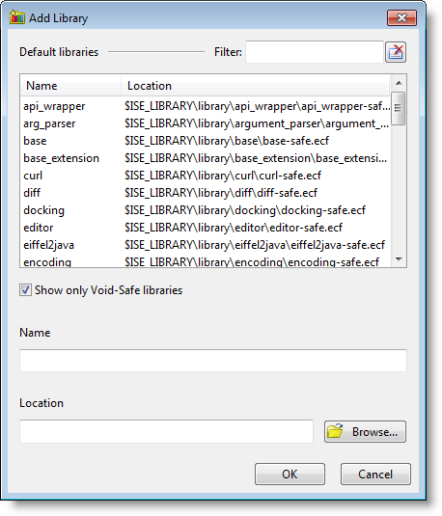Viewport: 442px width, 516px height.
Task: Click the Add Library title bar icon
Action: point(17,17)
